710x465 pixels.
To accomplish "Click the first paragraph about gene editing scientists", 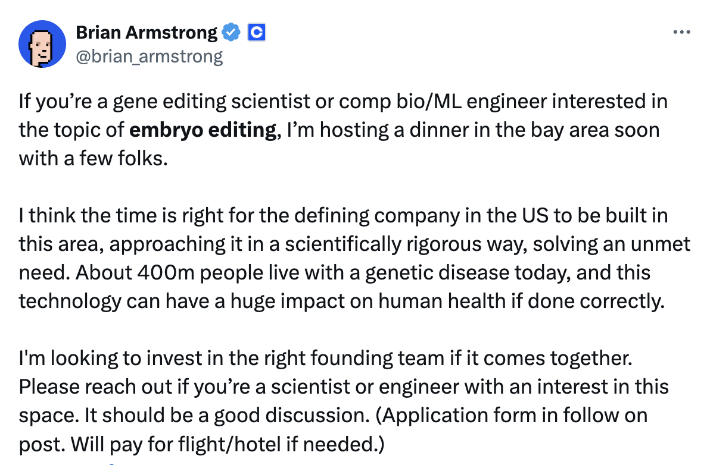I will coord(343,130).
